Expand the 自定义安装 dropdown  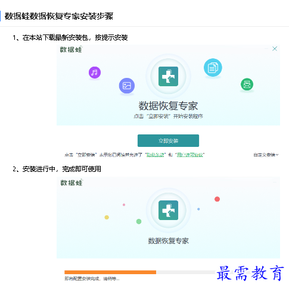click(266, 155)
